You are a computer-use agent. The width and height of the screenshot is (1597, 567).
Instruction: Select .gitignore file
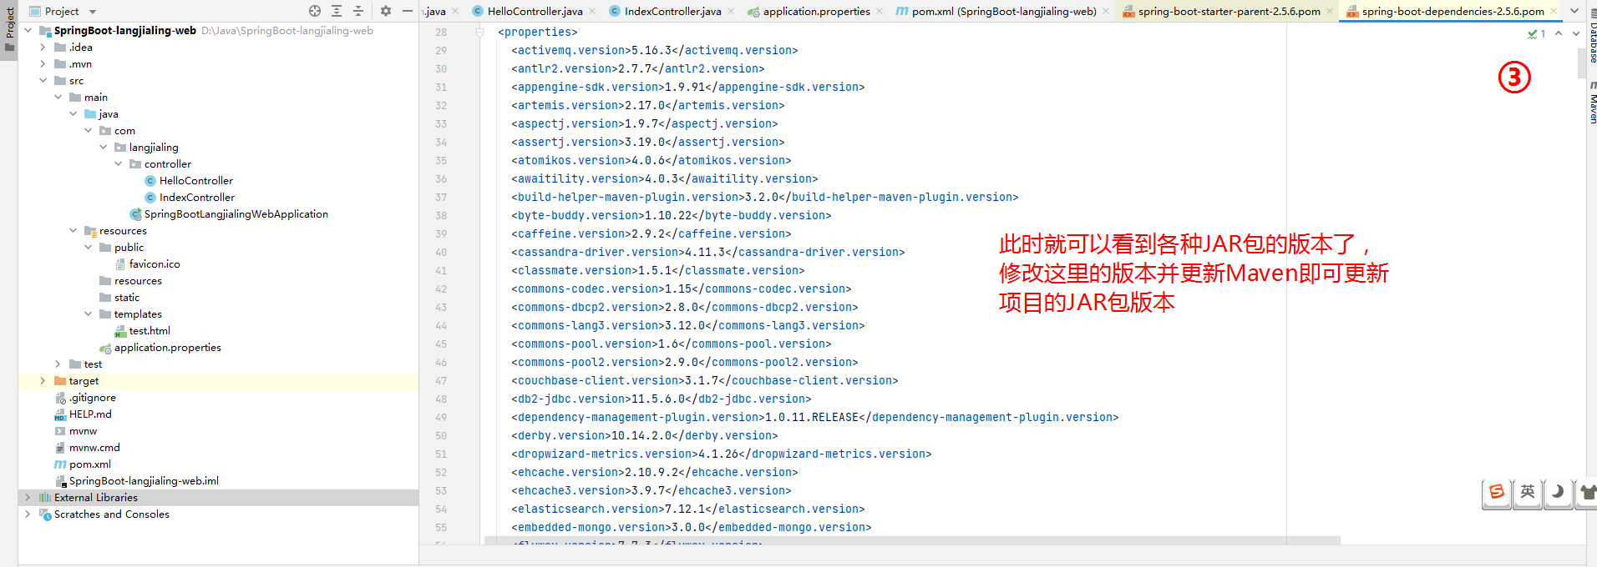click(x=92, y=398)
